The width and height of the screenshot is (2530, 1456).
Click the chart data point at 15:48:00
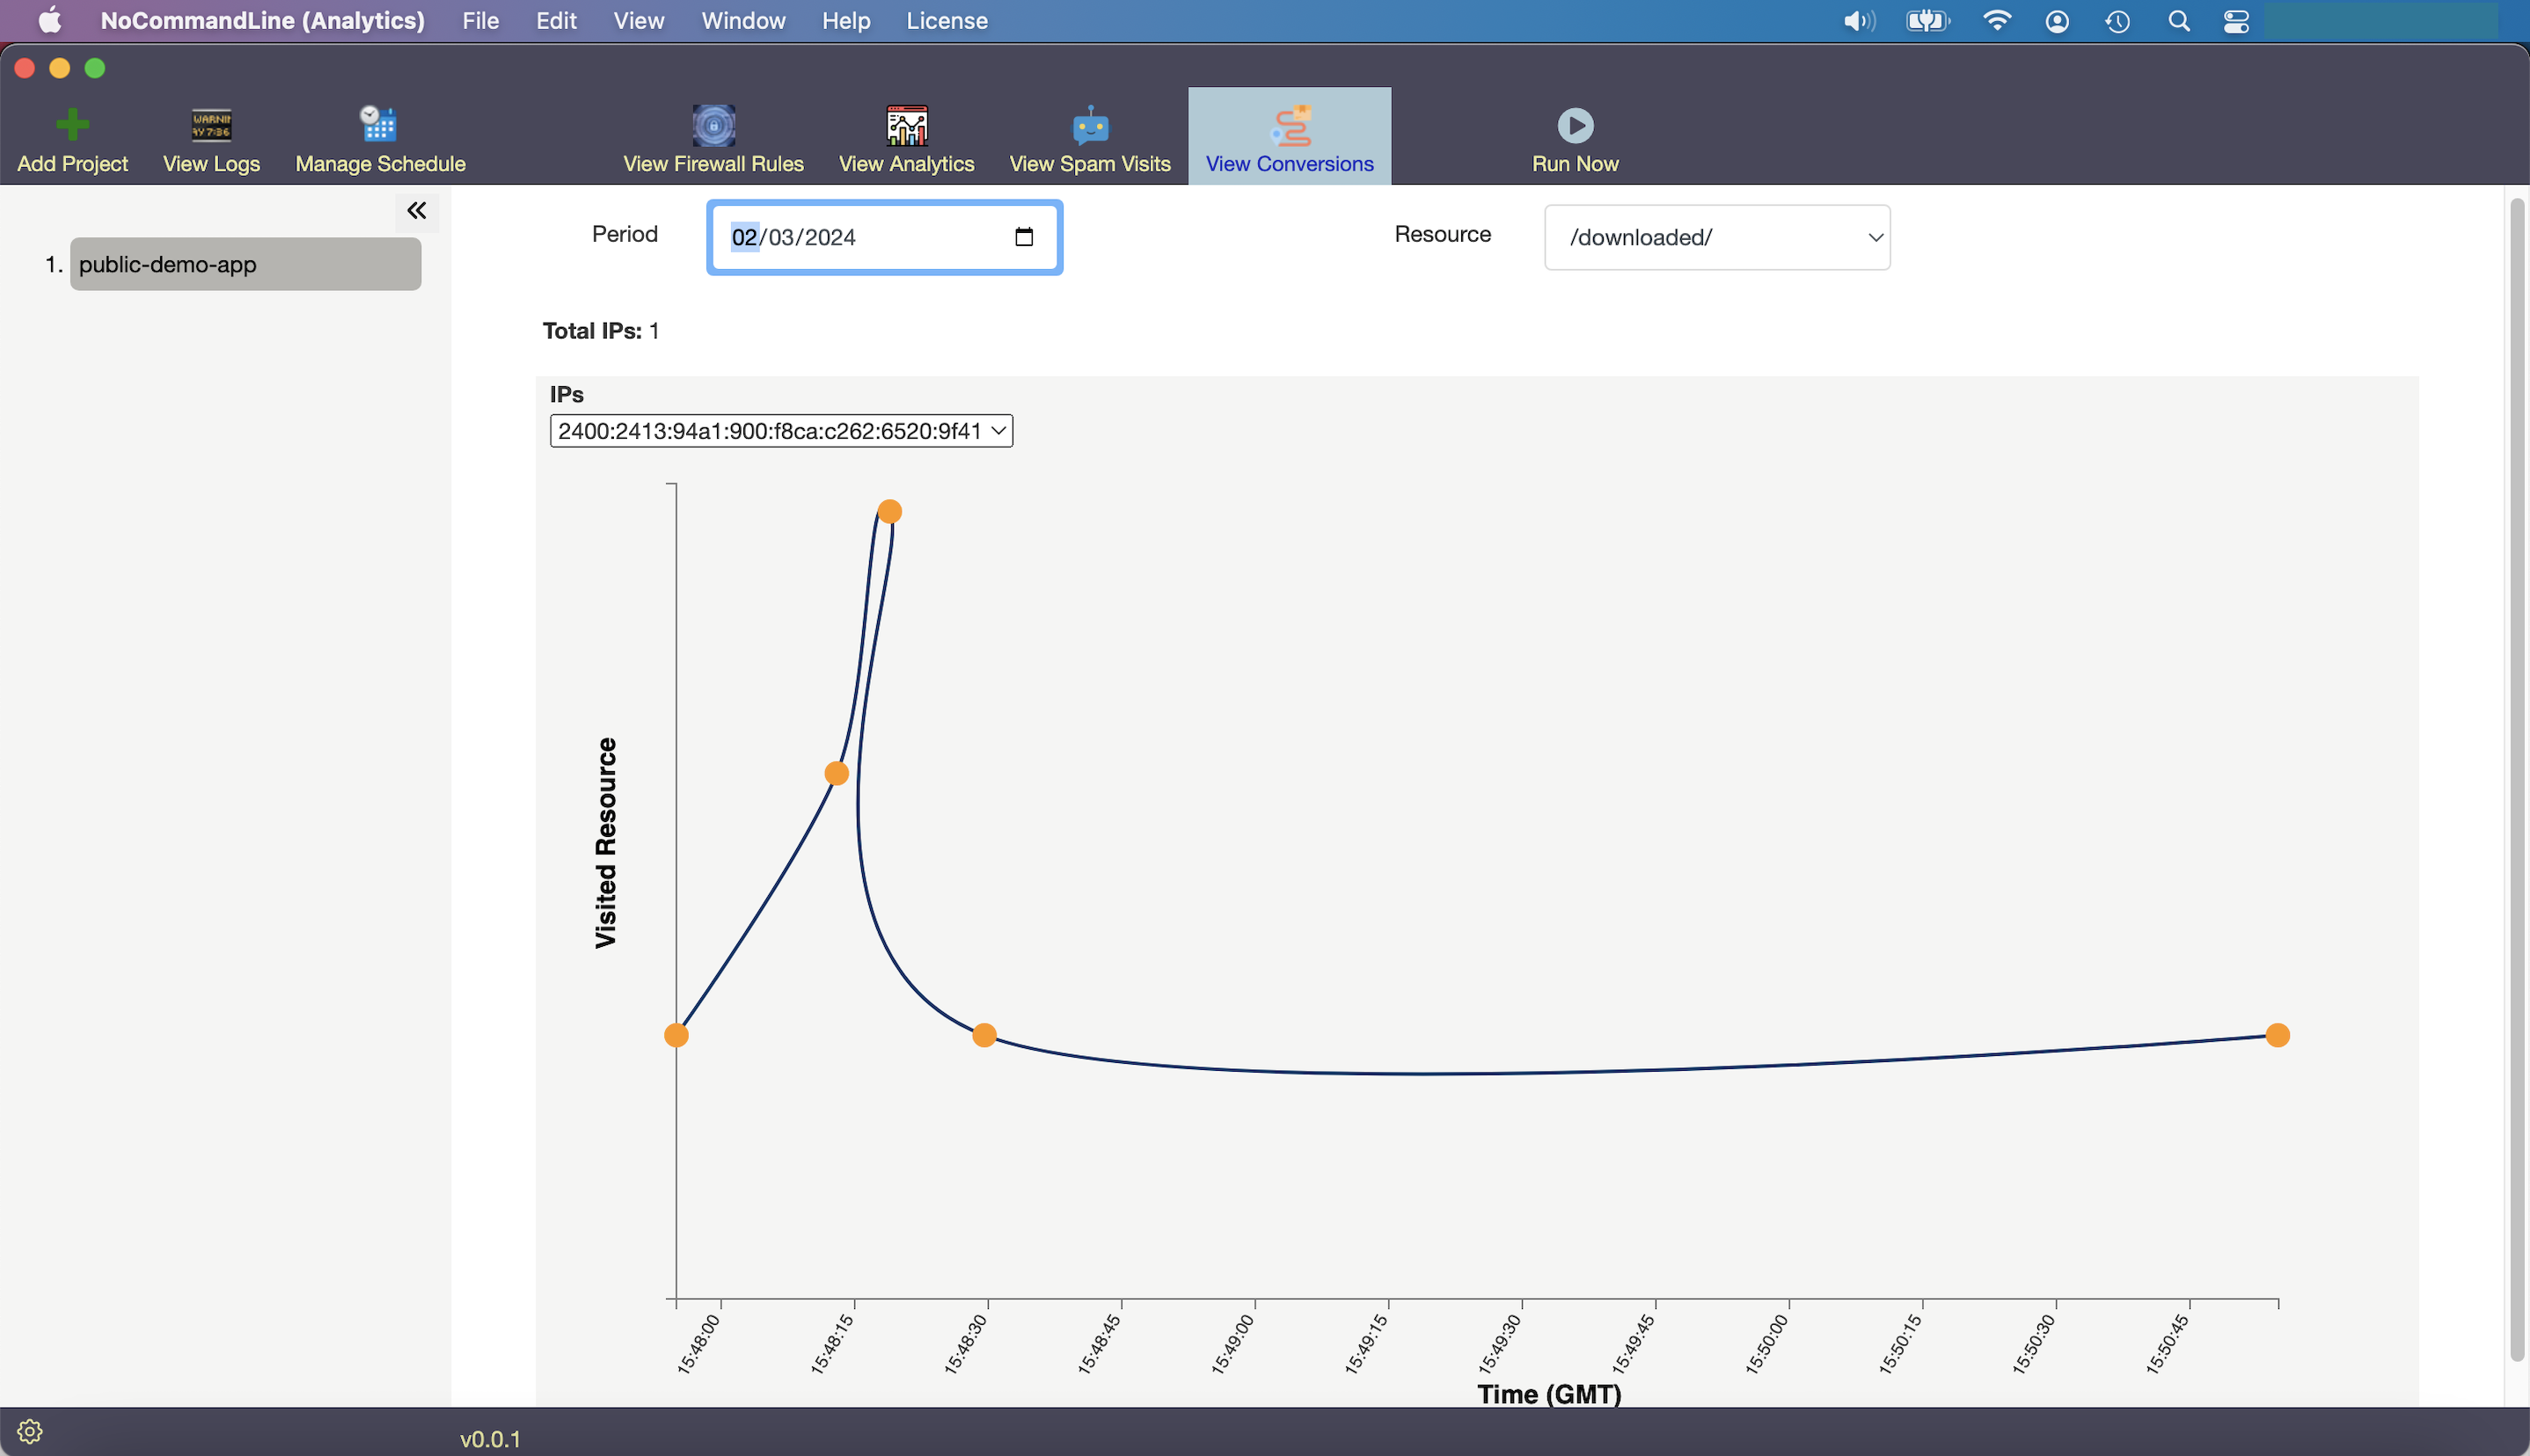click(676, 1035)
